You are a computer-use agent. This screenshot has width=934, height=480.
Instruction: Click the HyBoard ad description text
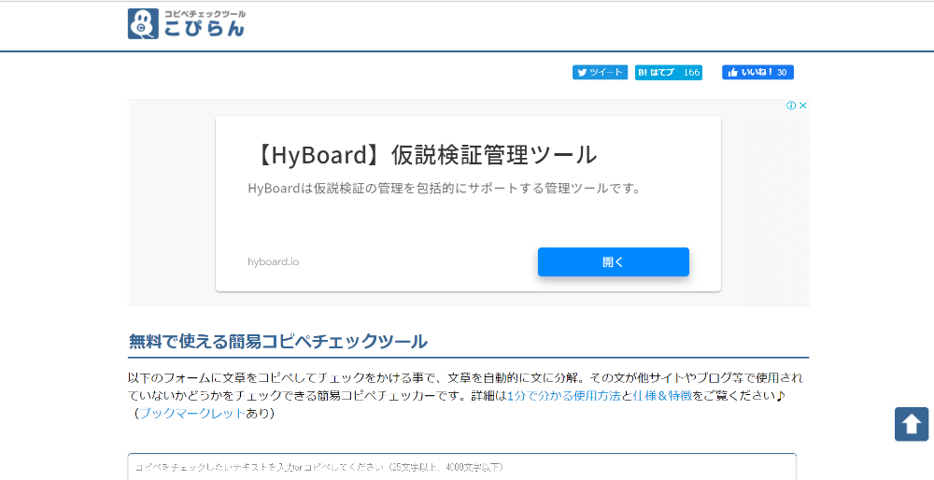(444, 189)
